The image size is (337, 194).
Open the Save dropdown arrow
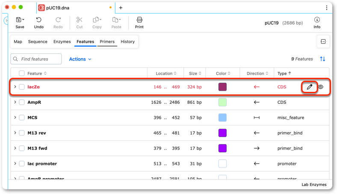[23, 20]
